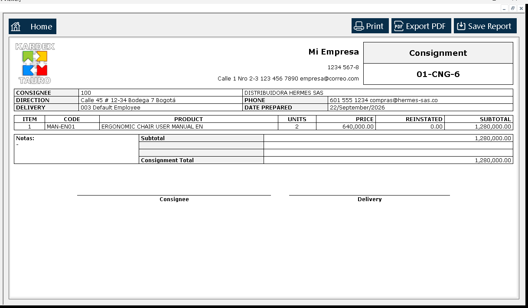This screenshot has height=308, width=528.
Task: Click address Calle 45 # 12-34 Bodega 7 Bogotá
Action: click(x=128, y=100)
